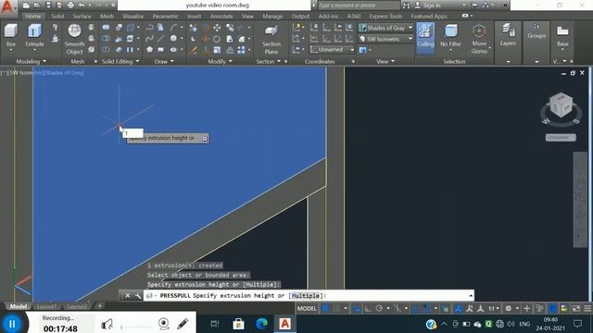This screenshot has height=333, width=593.
Task: Select the Line tool in Draw panel
Action: [161, 39]
